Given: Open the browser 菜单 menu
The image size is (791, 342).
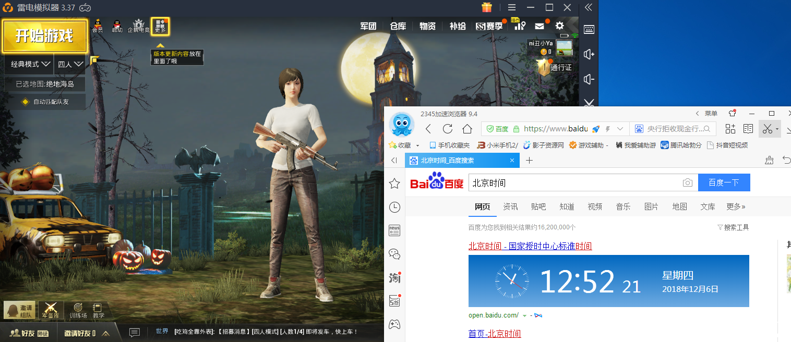Looking at the screenshot, I should click(x=711, y=113).
